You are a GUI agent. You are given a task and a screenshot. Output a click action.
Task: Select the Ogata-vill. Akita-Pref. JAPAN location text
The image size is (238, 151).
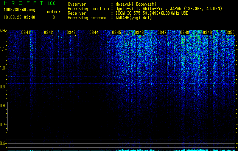click(169, 9)
